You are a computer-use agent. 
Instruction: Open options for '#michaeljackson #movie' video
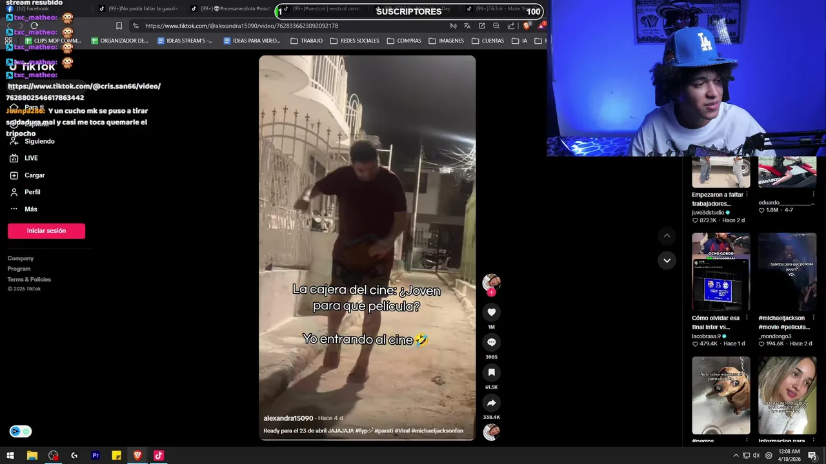click(x=812, y=318)
